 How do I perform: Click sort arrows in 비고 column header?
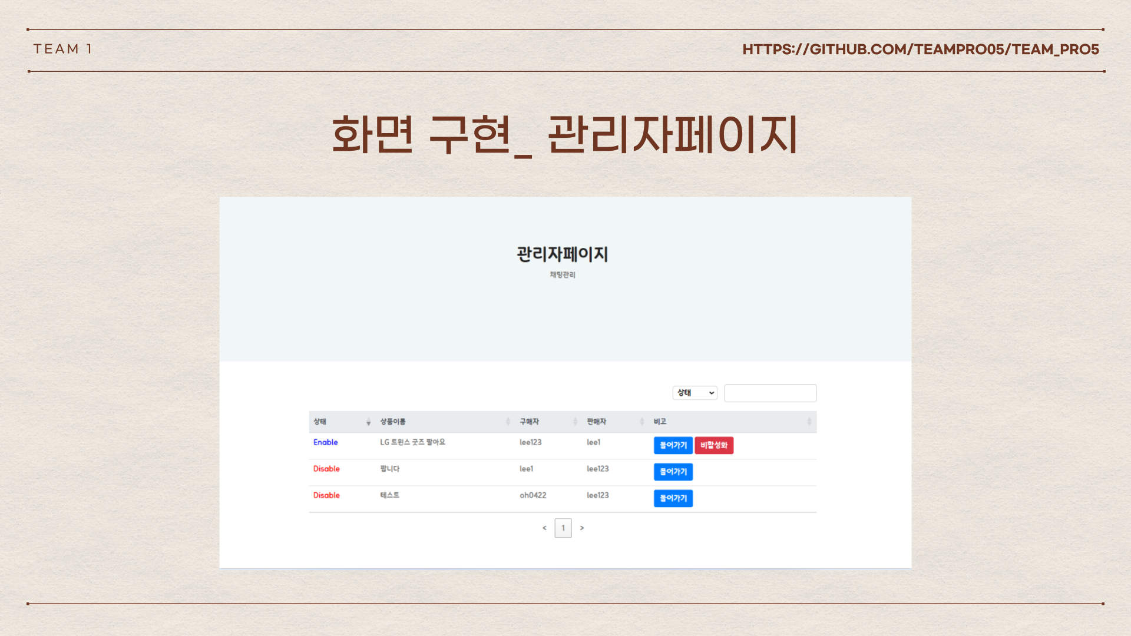click(809, 422)
